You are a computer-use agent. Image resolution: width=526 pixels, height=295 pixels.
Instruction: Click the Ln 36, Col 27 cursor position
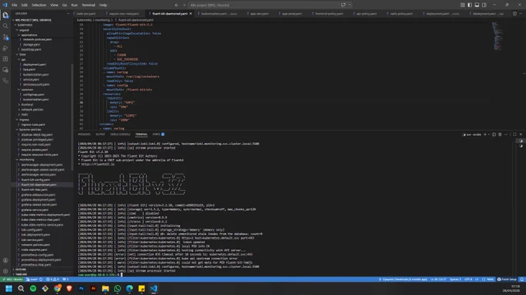(439, 280)
